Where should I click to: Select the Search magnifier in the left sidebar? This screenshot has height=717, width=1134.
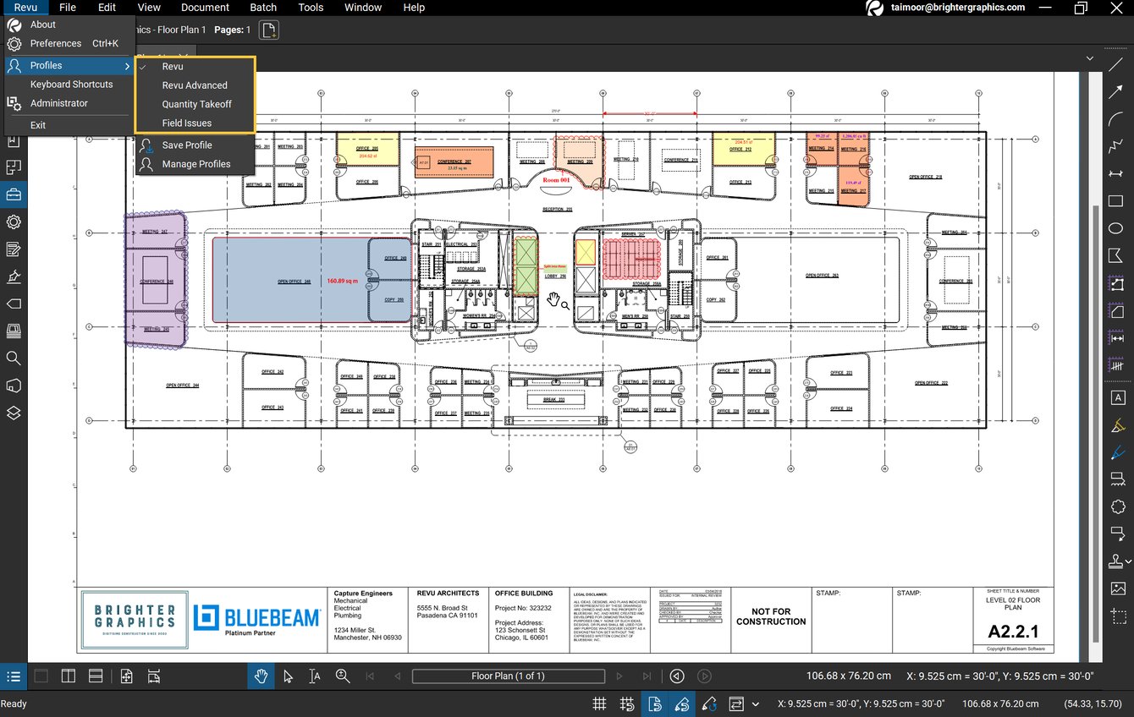14,358
